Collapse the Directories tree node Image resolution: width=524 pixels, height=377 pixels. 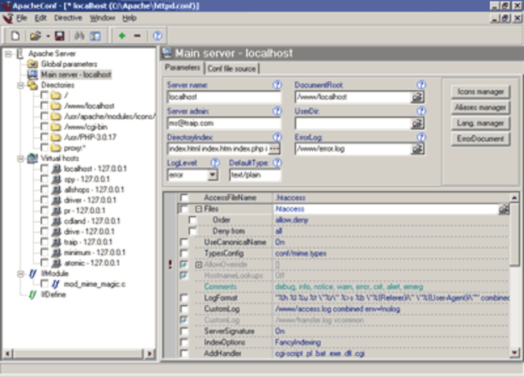click(x=20, y=85)
